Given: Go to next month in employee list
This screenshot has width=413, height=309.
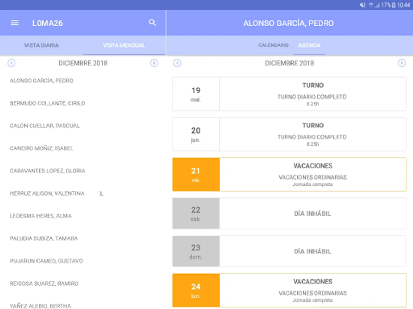Looking at the screenshot, I should click(154, 63).
